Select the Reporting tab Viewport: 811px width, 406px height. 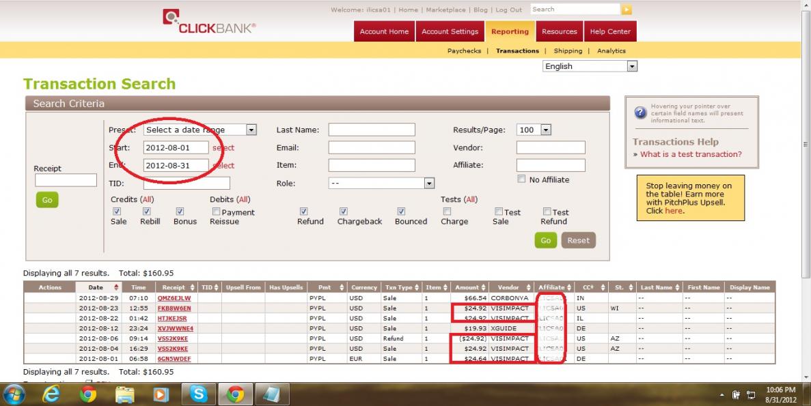(x=510, y=31)
